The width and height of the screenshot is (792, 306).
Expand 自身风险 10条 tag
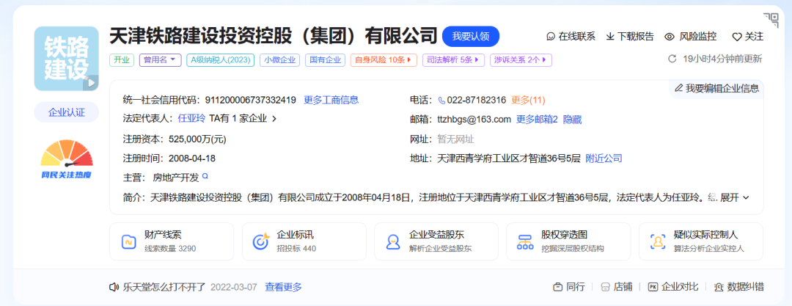click(384, 60)
